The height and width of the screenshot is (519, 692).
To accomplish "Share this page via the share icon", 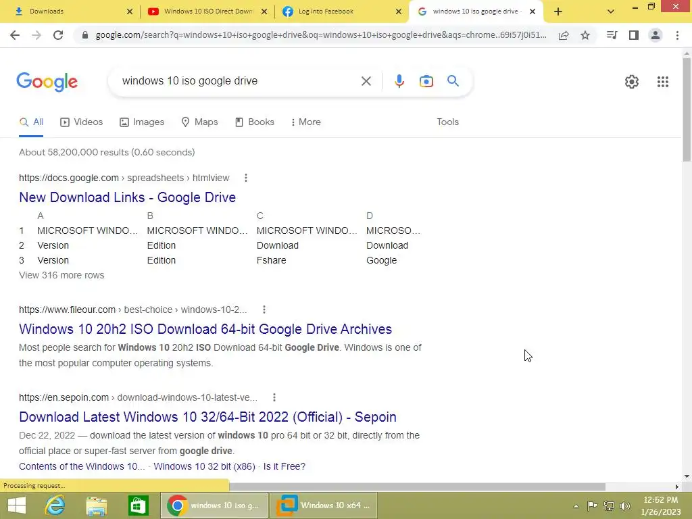I will click(564, 35).
